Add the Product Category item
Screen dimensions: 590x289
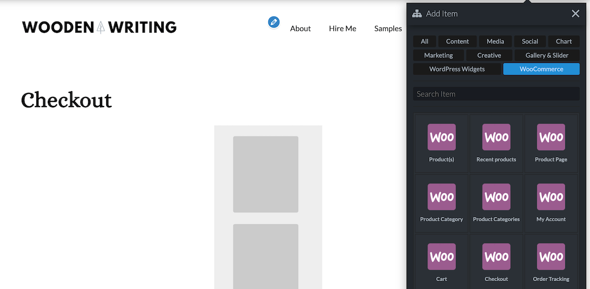tap(442, 203)
